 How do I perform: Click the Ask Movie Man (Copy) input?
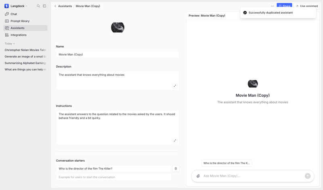coord(253,176)
